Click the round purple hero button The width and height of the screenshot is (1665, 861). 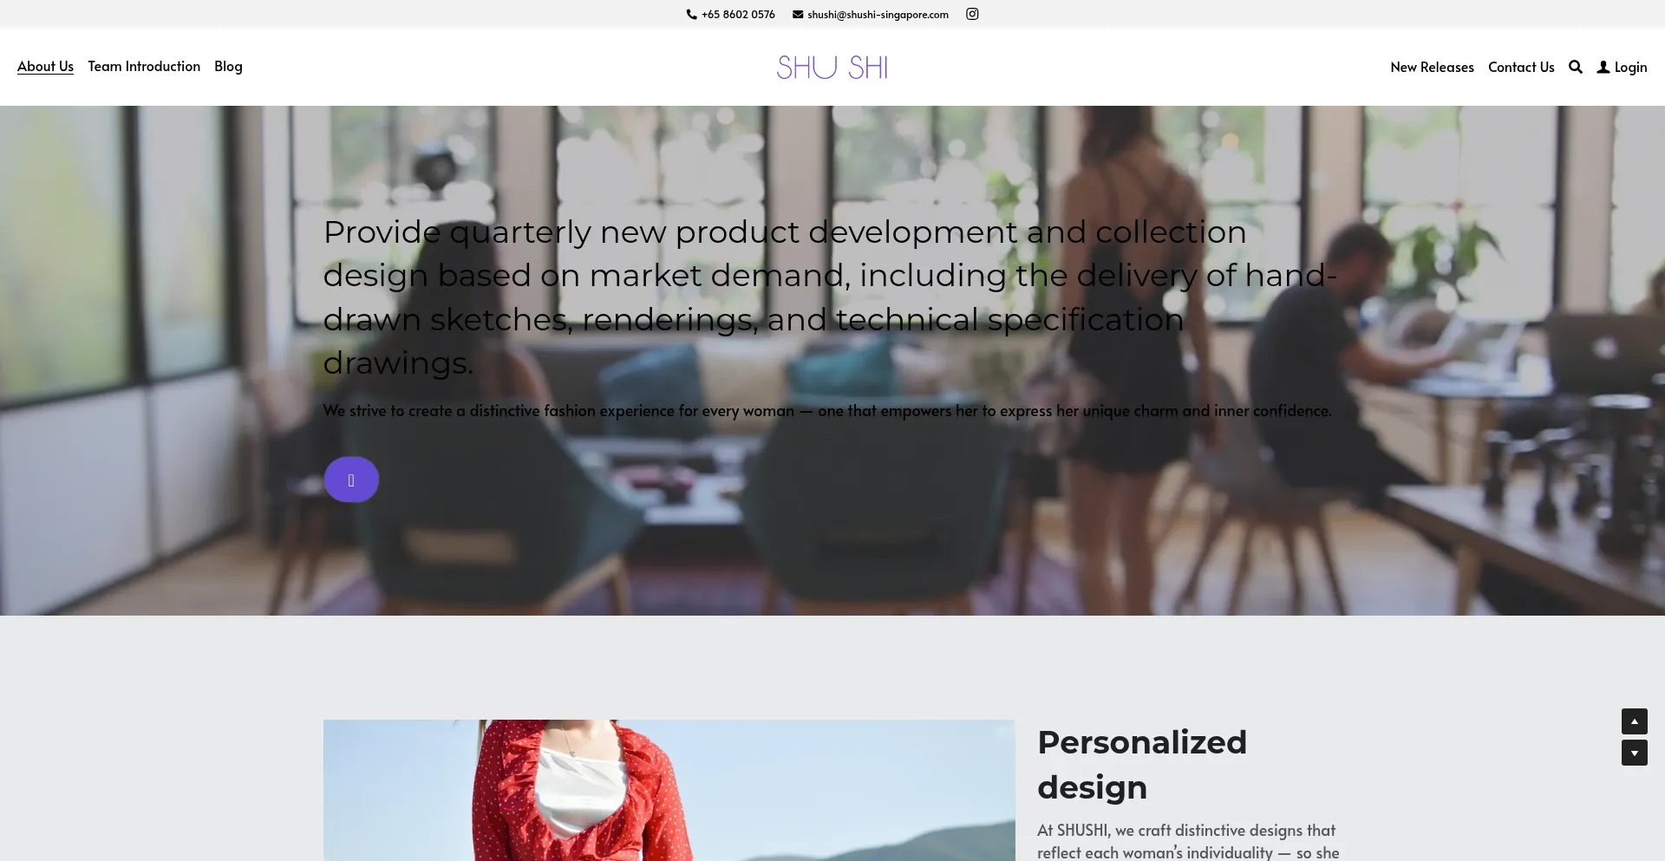(x=351, y=479)
